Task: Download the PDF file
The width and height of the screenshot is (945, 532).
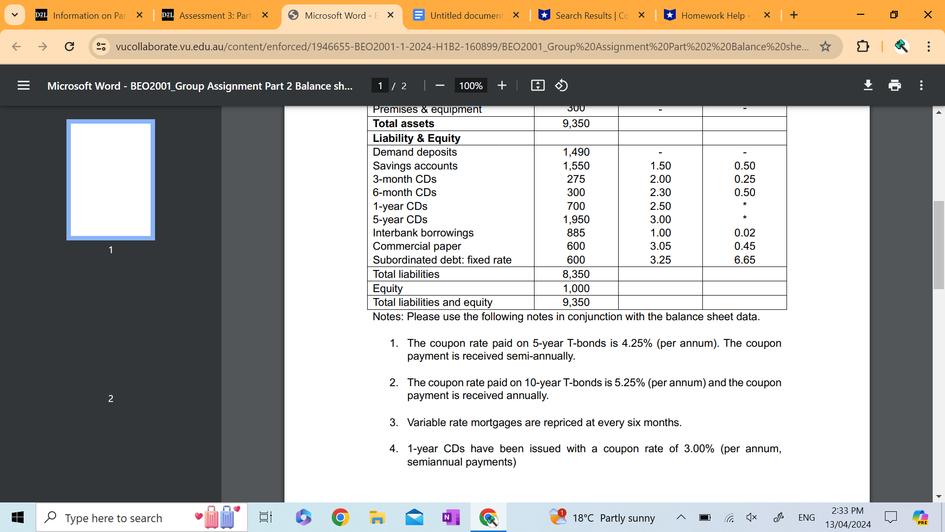Action: (x=868, y=86)
